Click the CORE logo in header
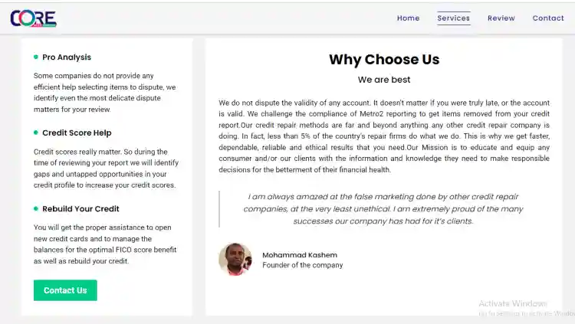This screenshot has height=324, width=575. (x=33, y=18)
